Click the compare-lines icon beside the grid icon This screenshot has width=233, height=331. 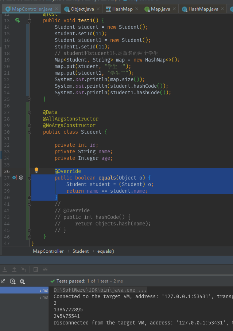pos(45,269)
